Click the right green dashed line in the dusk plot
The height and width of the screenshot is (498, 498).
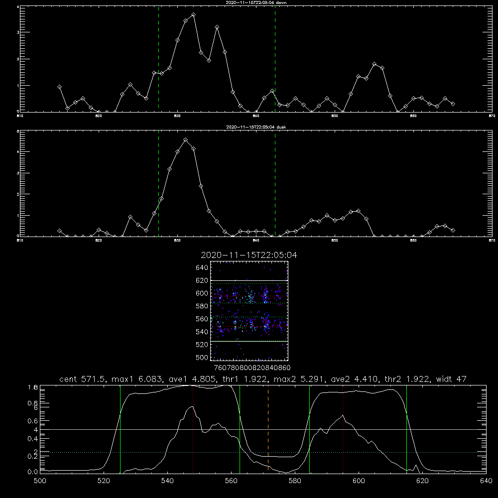[x=275, y=184]
